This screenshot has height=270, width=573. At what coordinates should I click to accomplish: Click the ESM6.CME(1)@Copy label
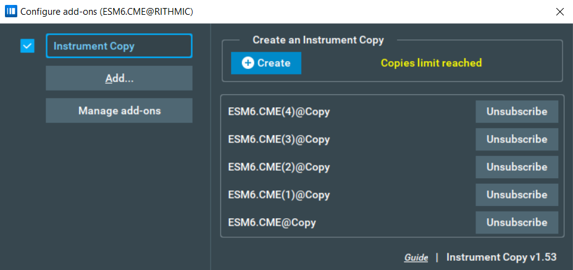tap(279, 195)
